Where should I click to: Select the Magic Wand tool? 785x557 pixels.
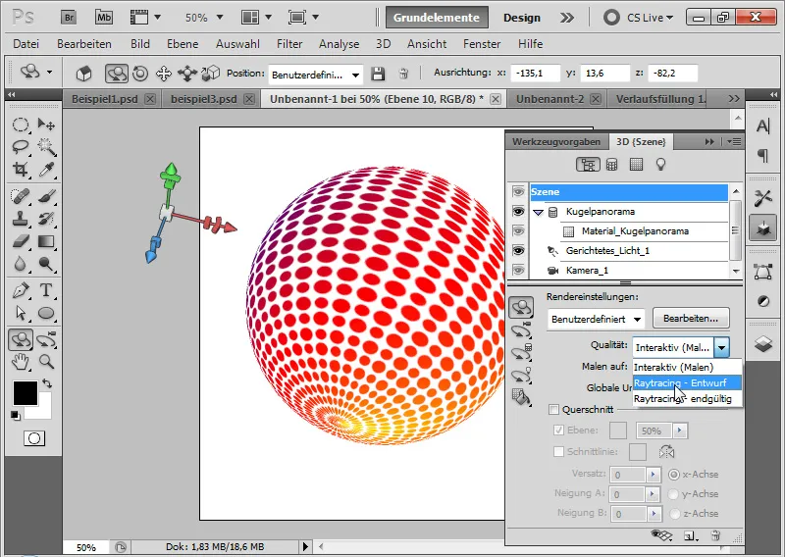[46, 147]
